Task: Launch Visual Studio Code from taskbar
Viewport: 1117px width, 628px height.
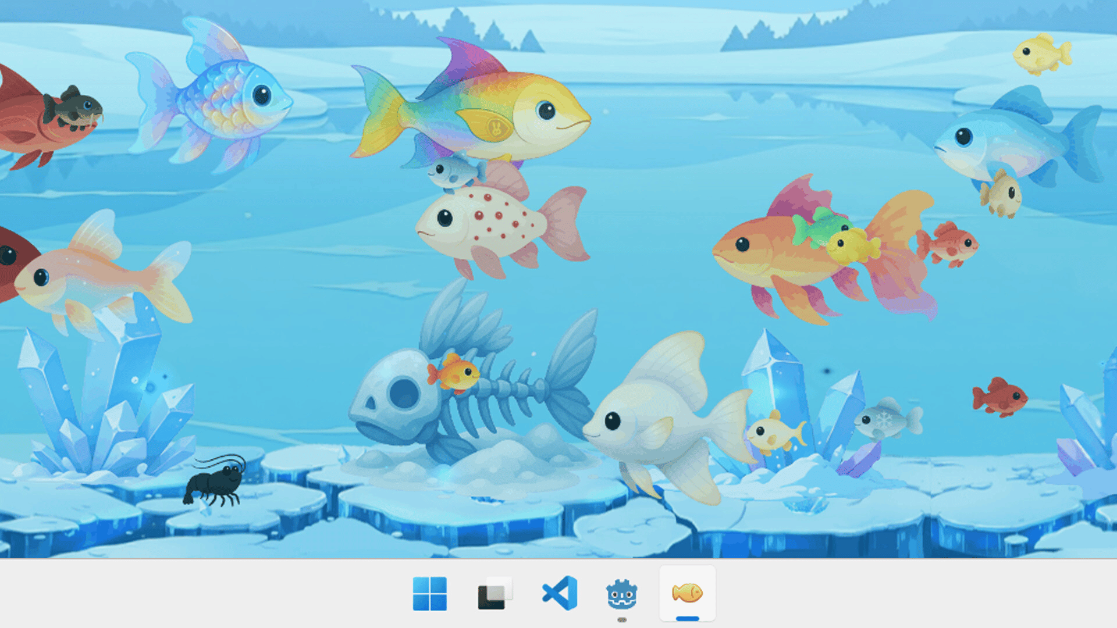Action: point(560,594)
